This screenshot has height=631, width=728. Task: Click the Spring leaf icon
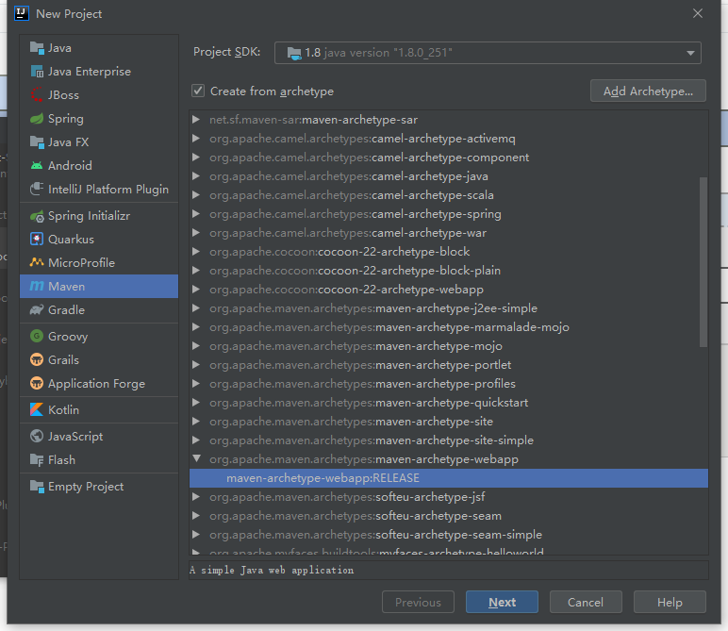pyautogui.click(x=37, y=119)
